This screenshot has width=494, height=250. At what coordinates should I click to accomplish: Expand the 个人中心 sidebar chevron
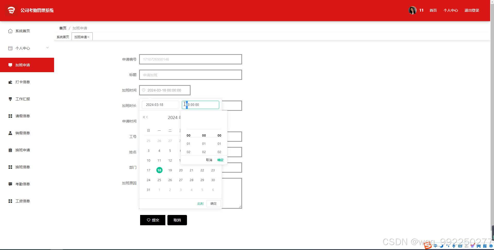pos(47,48)
